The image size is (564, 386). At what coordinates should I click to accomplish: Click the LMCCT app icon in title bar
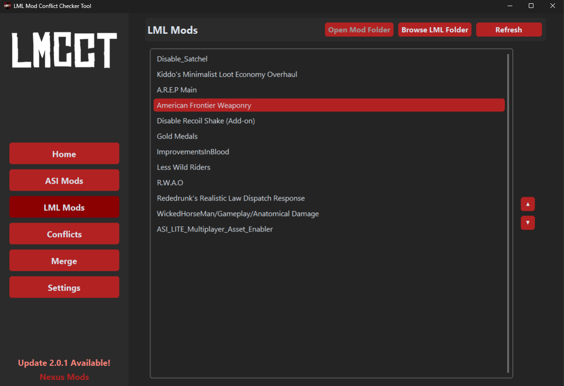pos(8,6)
